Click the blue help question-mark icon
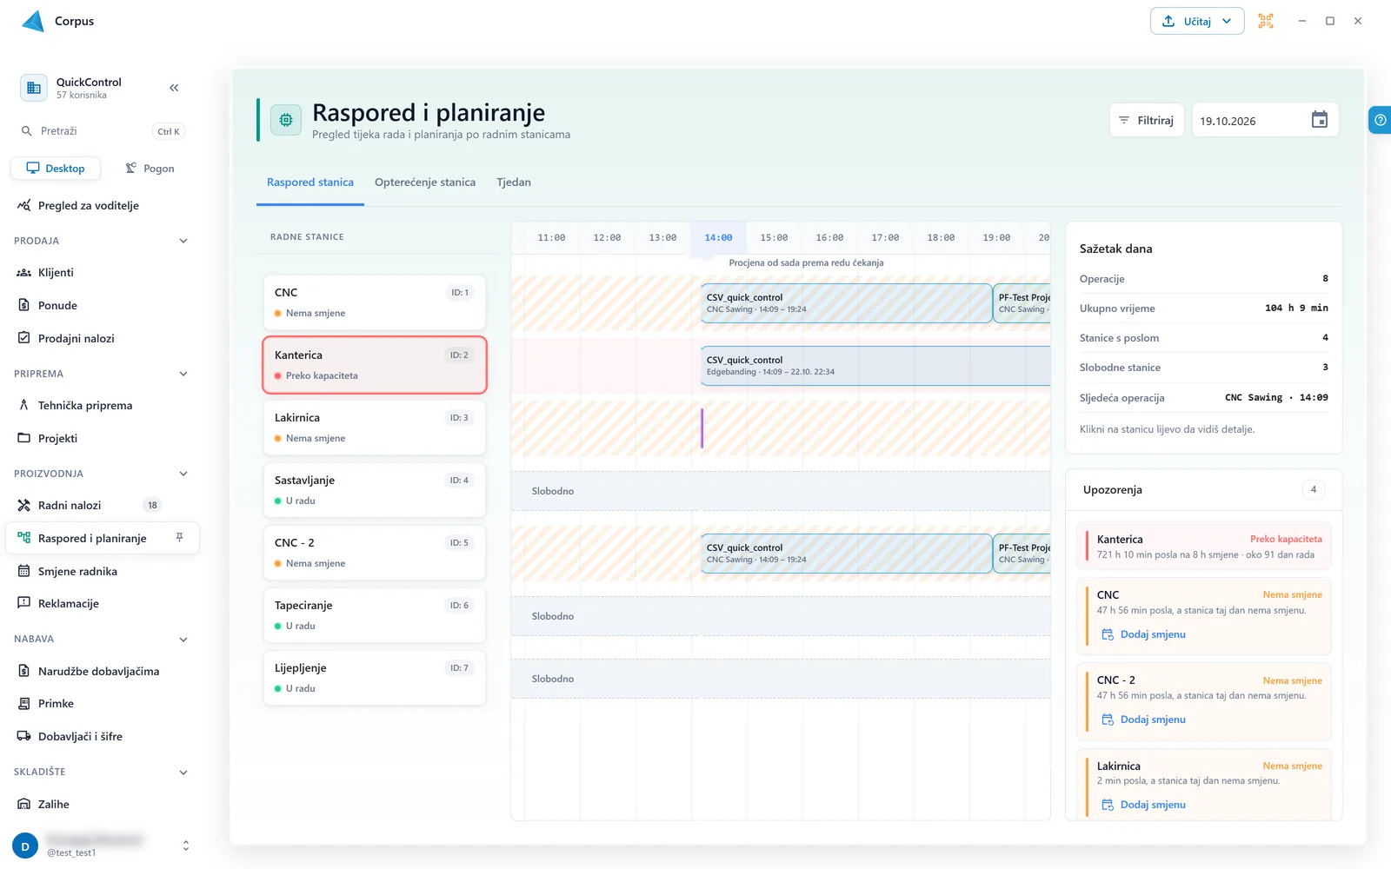This screenshot has width=1391, height=869. (x=1380, y=120)
